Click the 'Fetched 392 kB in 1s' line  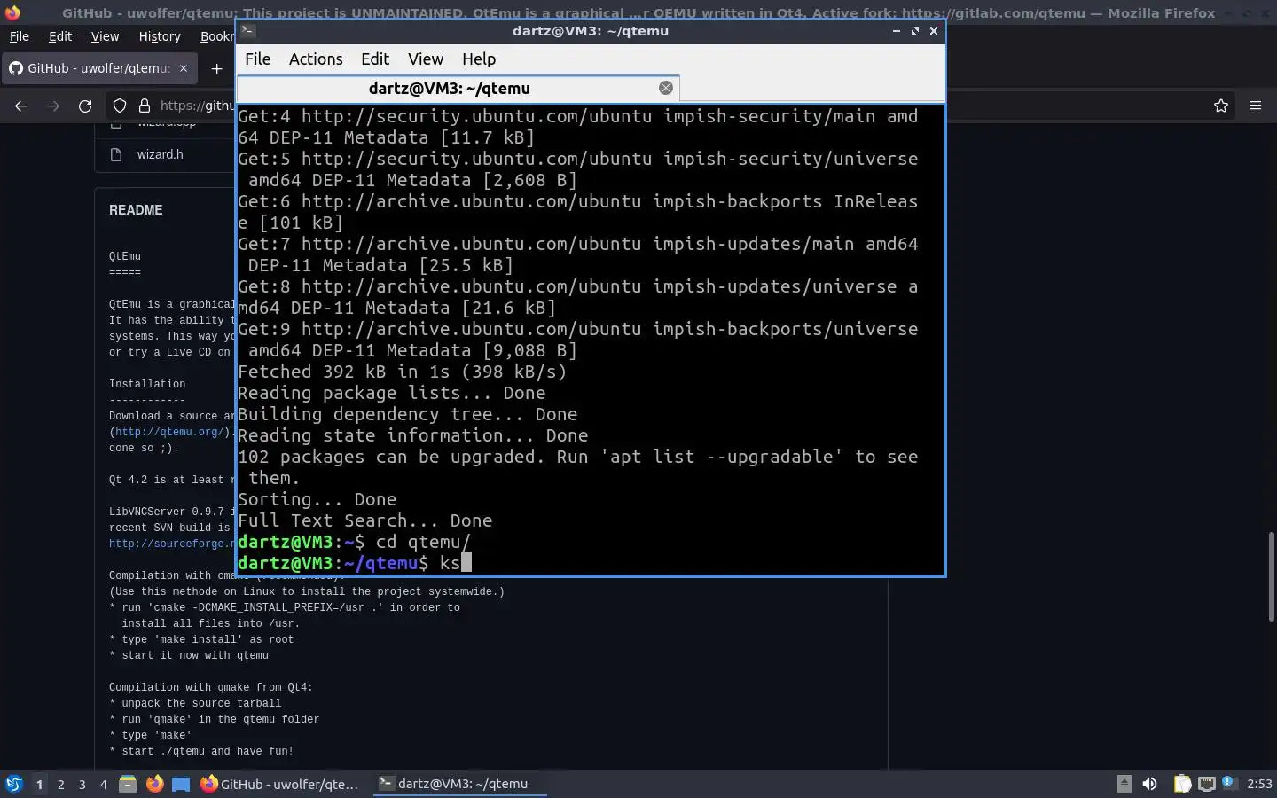tap(403, 372)
